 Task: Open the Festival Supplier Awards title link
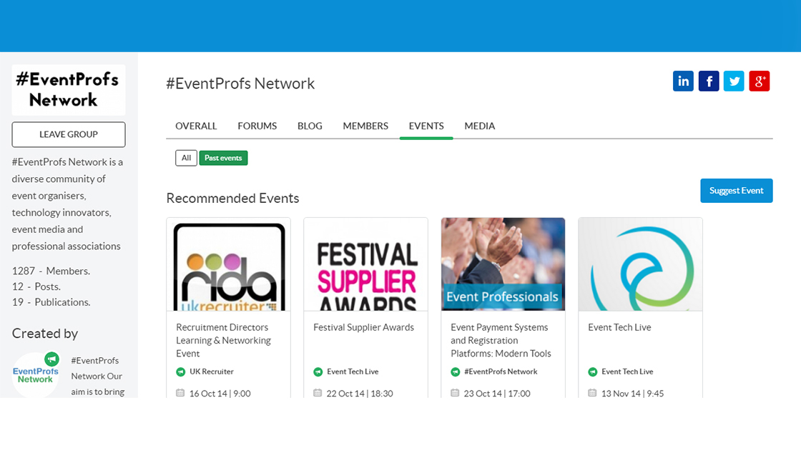coord(364,328)
